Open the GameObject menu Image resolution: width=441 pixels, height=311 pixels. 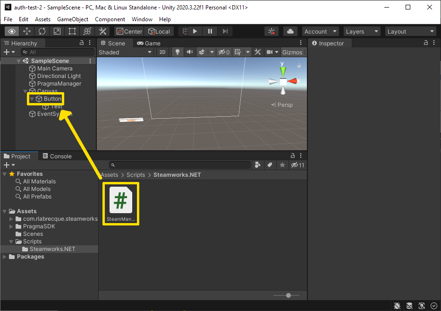(73, 19)
